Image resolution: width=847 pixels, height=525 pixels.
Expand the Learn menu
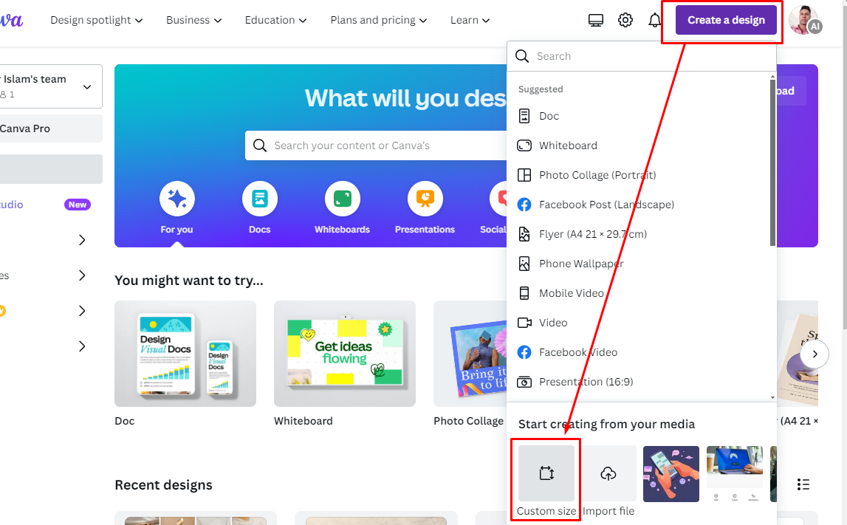pyautogui.click(x=470, y=20)
